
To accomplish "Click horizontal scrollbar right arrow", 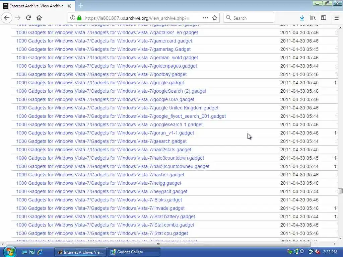I will 335,244.
